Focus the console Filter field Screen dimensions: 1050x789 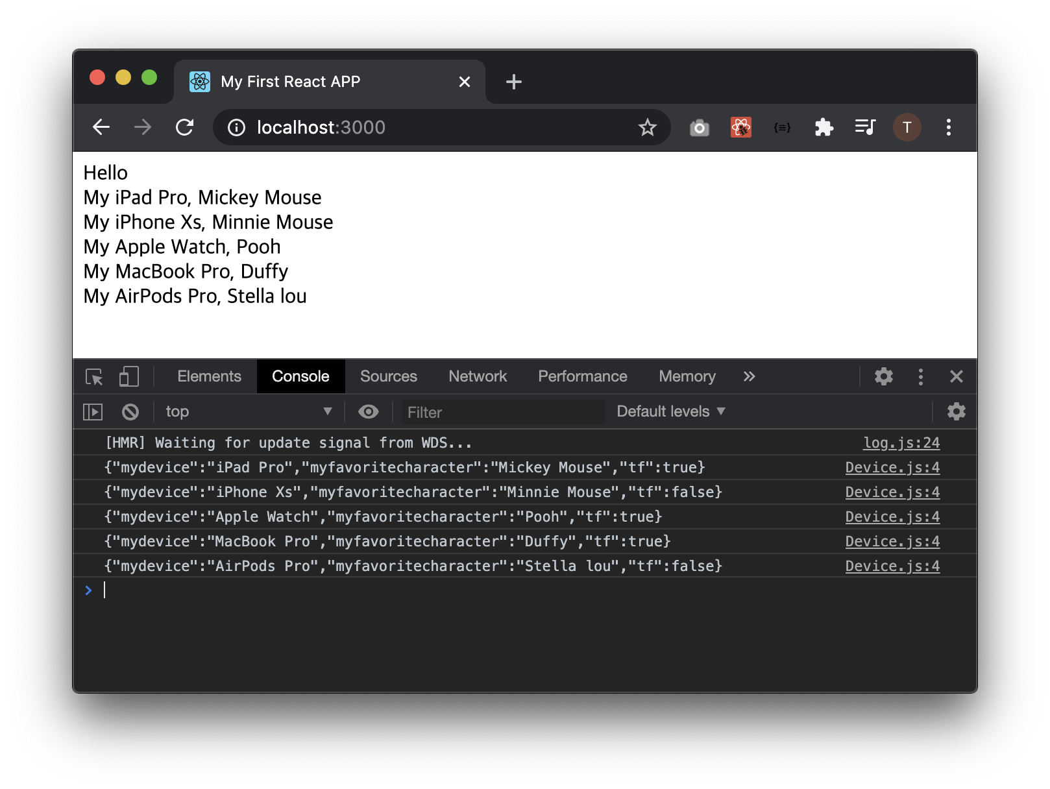coord(503,412)
